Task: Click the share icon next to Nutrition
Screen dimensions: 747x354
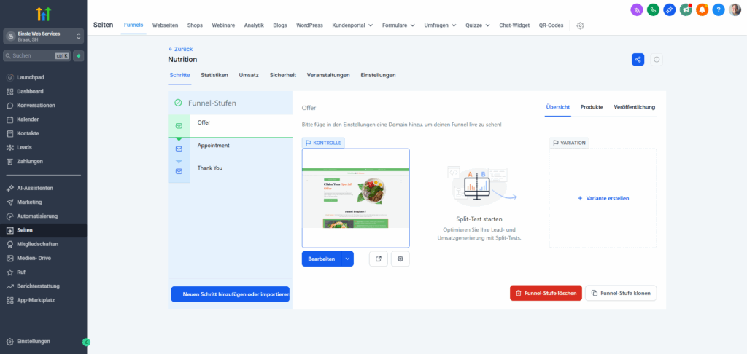Action: point(638,60)
